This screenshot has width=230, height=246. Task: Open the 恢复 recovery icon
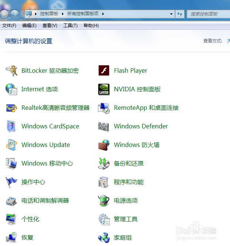point(11,237)
